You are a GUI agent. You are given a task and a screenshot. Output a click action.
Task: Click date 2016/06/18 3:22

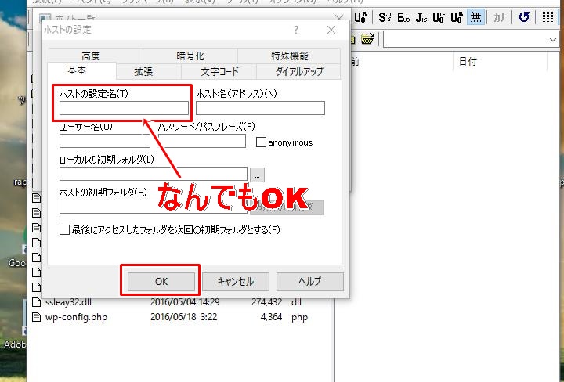pos(183,317)
